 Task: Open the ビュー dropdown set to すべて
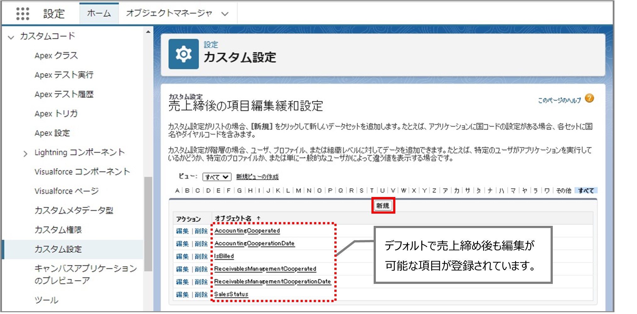(217, 177)
